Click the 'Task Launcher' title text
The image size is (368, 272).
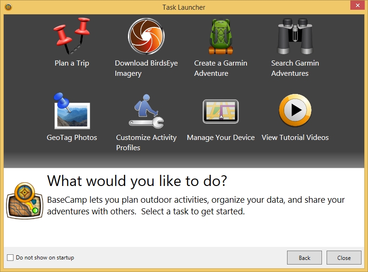click(x=184, y=7)
